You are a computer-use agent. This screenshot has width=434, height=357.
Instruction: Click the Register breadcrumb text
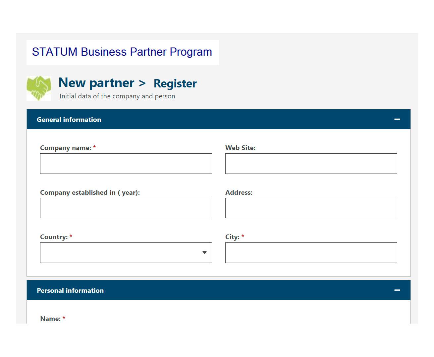(175, 83)
